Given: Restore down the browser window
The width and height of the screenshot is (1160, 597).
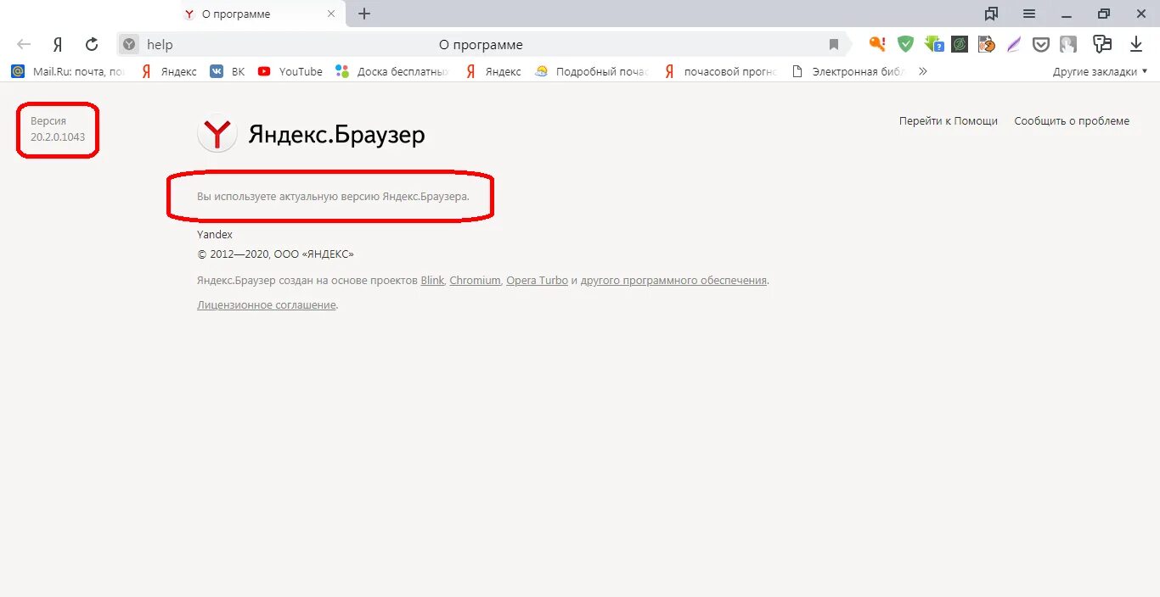Looking at the screenshot, I should 1104,14.
